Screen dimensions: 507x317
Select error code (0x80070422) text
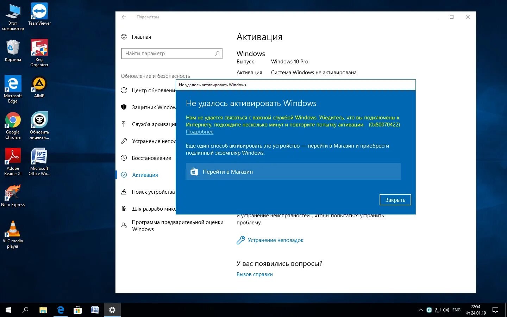[384, 125]
